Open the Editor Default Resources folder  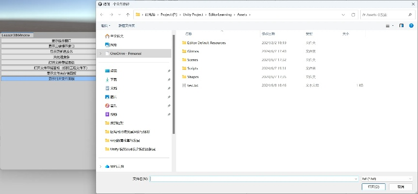(x=206, y=43)
